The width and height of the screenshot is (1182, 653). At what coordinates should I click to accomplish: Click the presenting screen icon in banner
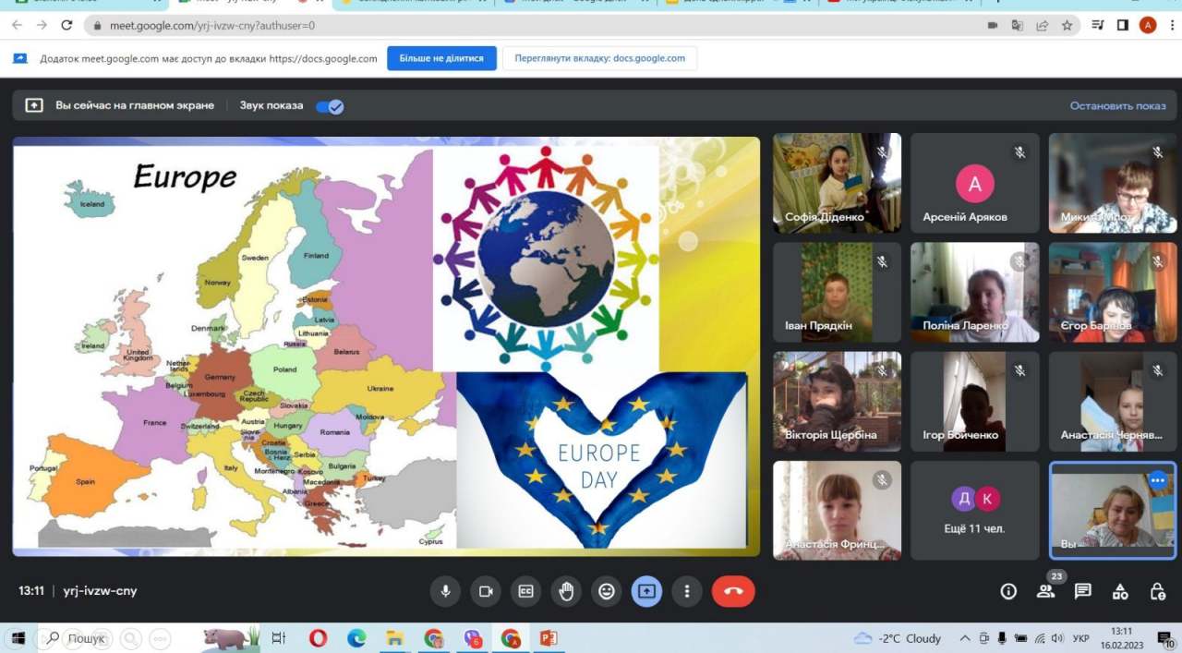pyautogui.click(x=34, y=105)
